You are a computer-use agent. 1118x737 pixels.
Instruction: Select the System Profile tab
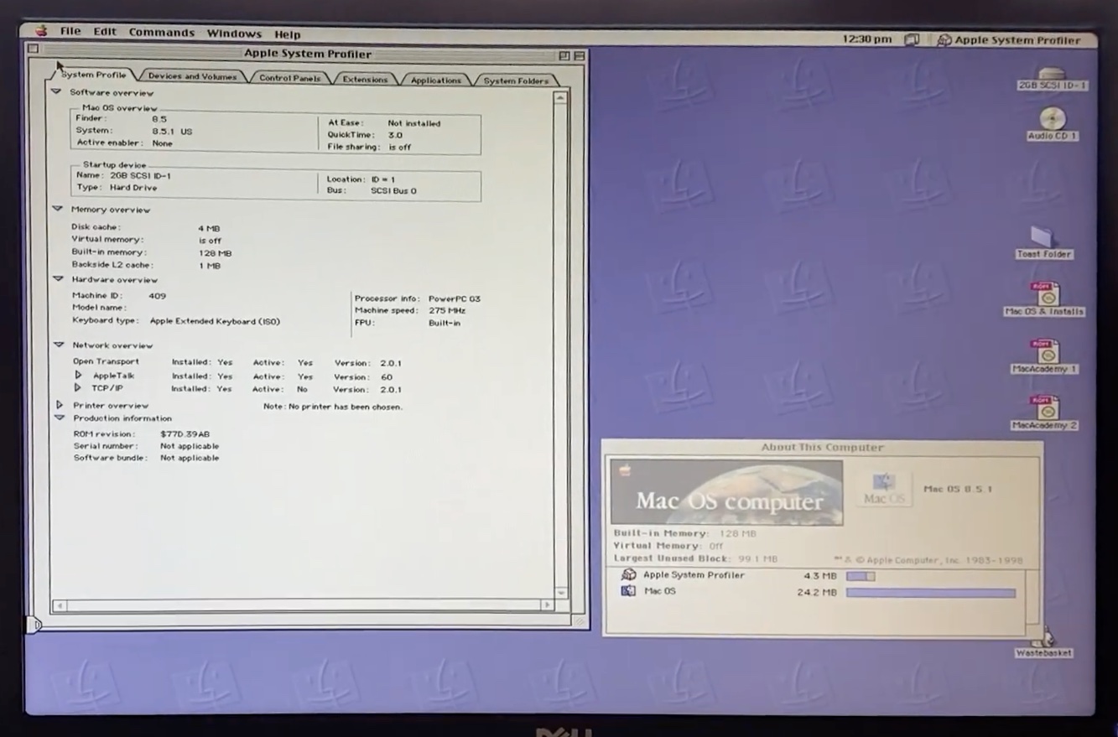(x=93, y=75)
